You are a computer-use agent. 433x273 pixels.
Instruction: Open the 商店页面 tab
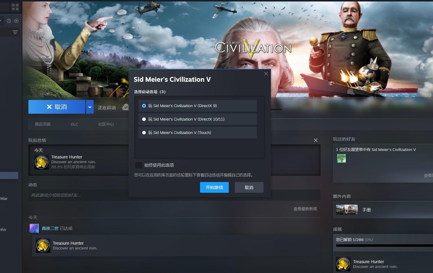coord(42,124)
